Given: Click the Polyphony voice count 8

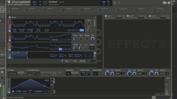Looking at the screenshot, I should click(68, 74).
